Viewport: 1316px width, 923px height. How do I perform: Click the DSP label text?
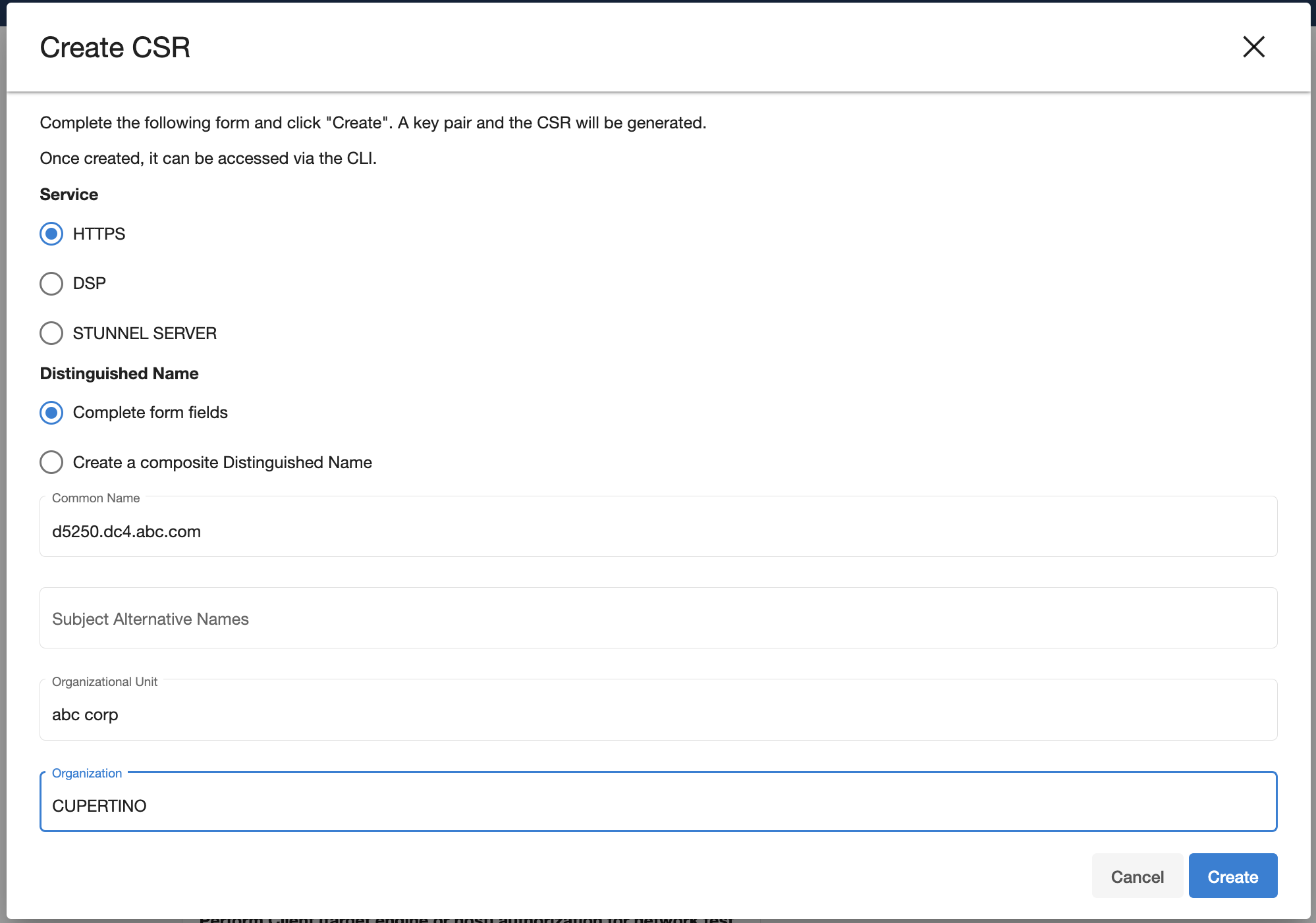89,284
